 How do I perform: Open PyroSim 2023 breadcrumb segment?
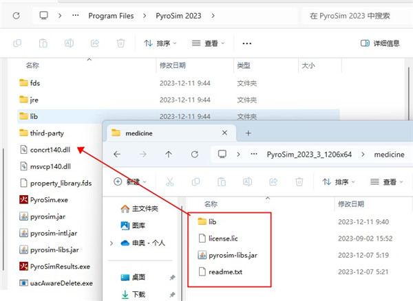tap(178, 16)
